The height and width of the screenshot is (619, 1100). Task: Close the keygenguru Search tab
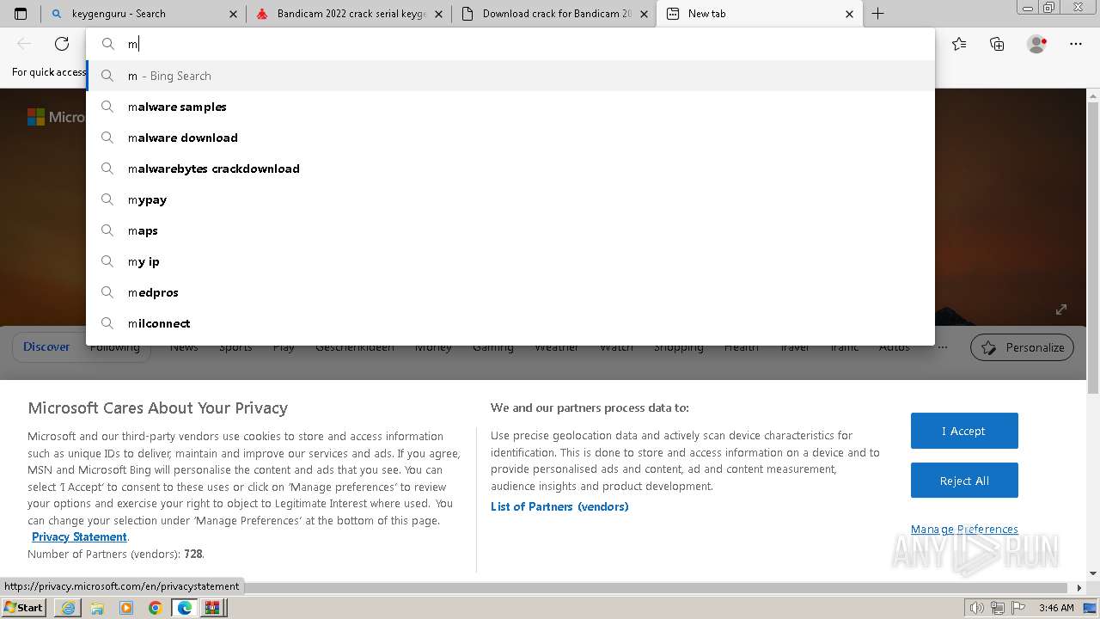[x=233, y=14]
